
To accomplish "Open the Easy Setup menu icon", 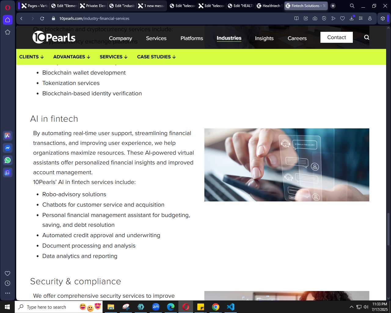I will 361,18.
